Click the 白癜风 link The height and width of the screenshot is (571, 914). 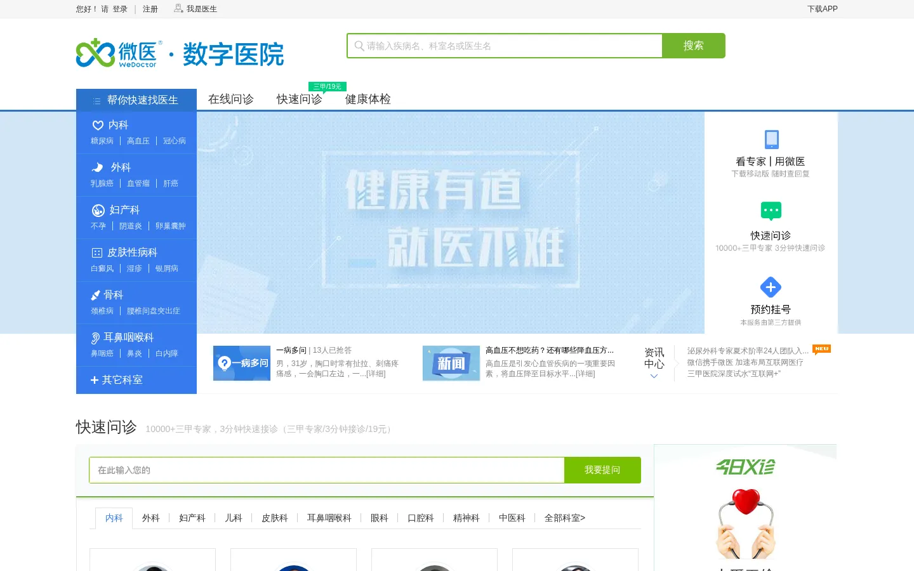(x=102, y=268)
